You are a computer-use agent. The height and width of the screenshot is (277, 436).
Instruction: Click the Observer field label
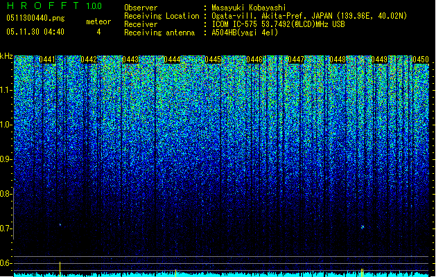tap(141, 8)
